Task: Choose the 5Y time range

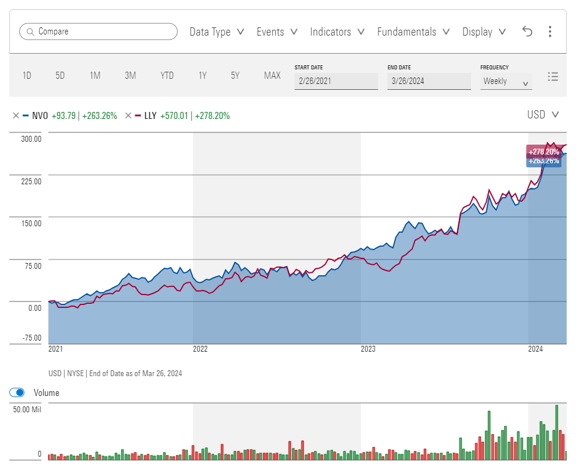Action: coord(235,75)
